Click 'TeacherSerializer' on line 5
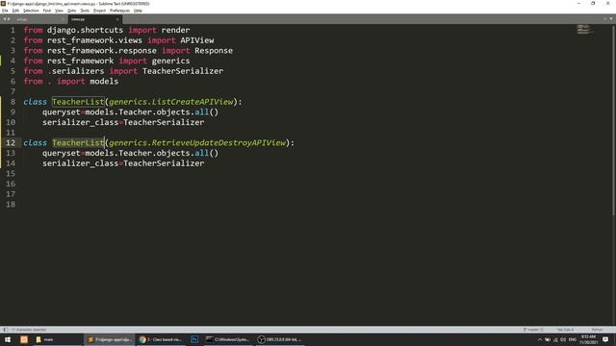This screenshot has height=346, width=616. coord(183,71)
